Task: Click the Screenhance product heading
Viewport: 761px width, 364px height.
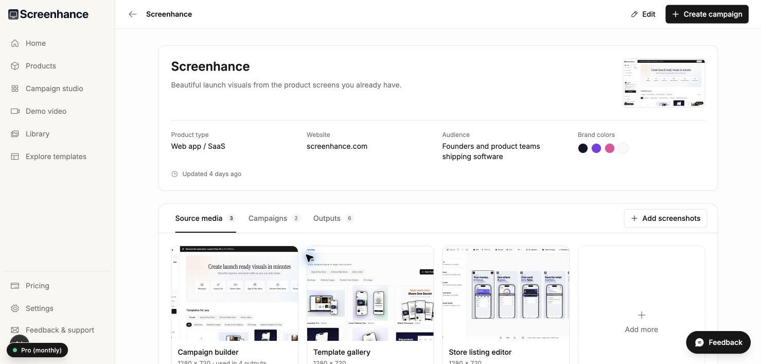Action: 210,66
